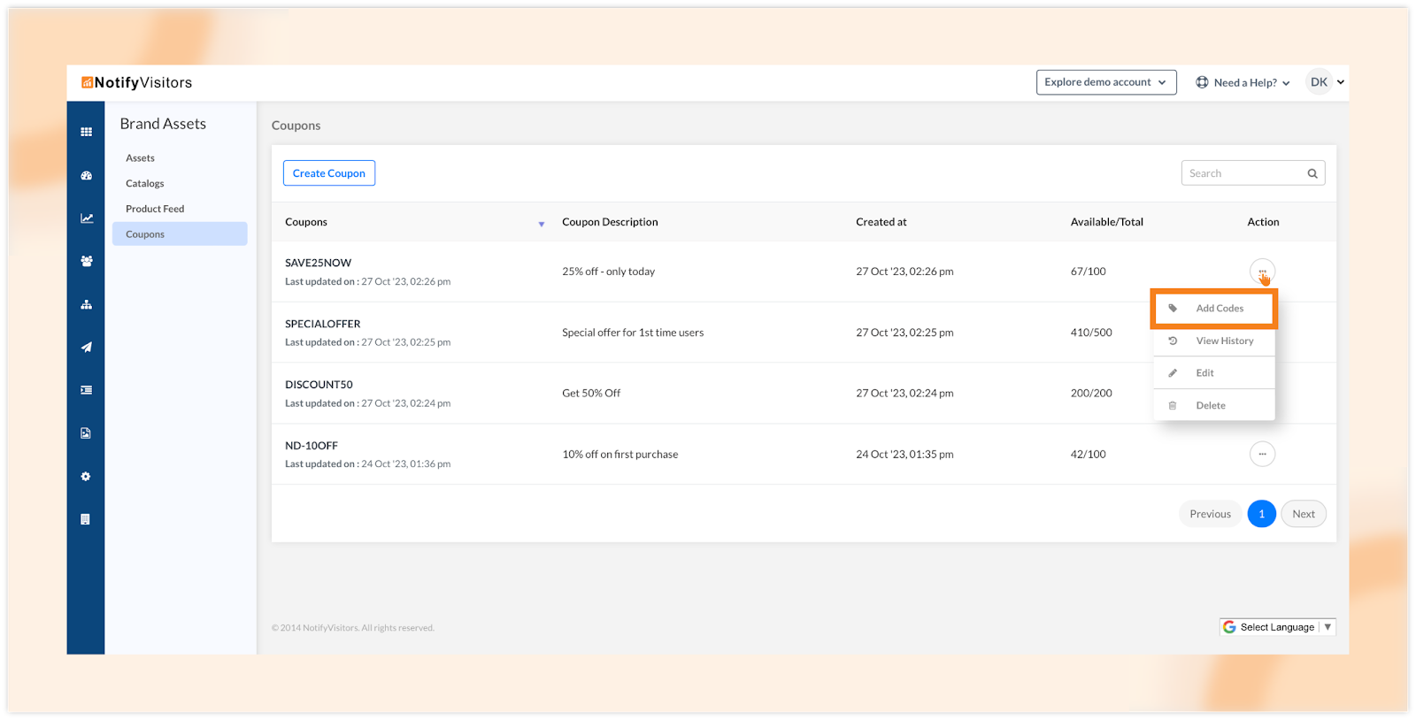Open the apps grid icon in sidebar
Image resolution: width=1416 pixels, height=720 pixels.
[86, 132]
